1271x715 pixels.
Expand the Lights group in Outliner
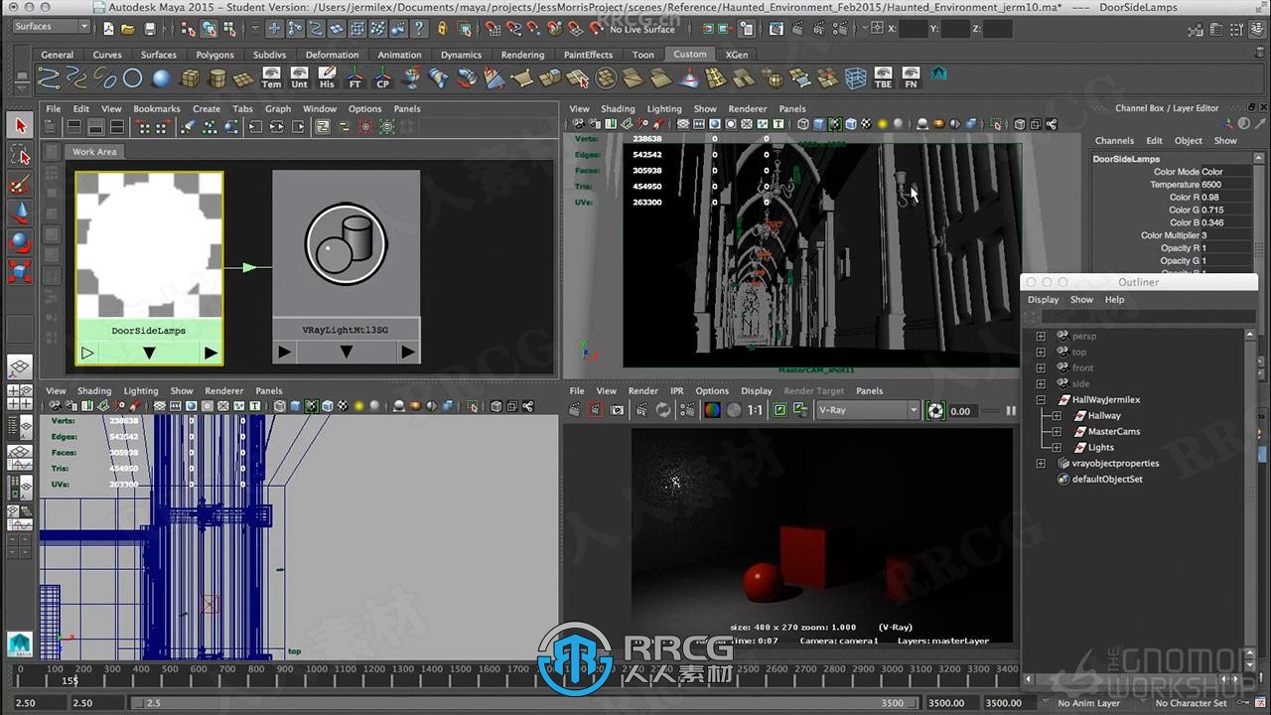(1057, 448)
